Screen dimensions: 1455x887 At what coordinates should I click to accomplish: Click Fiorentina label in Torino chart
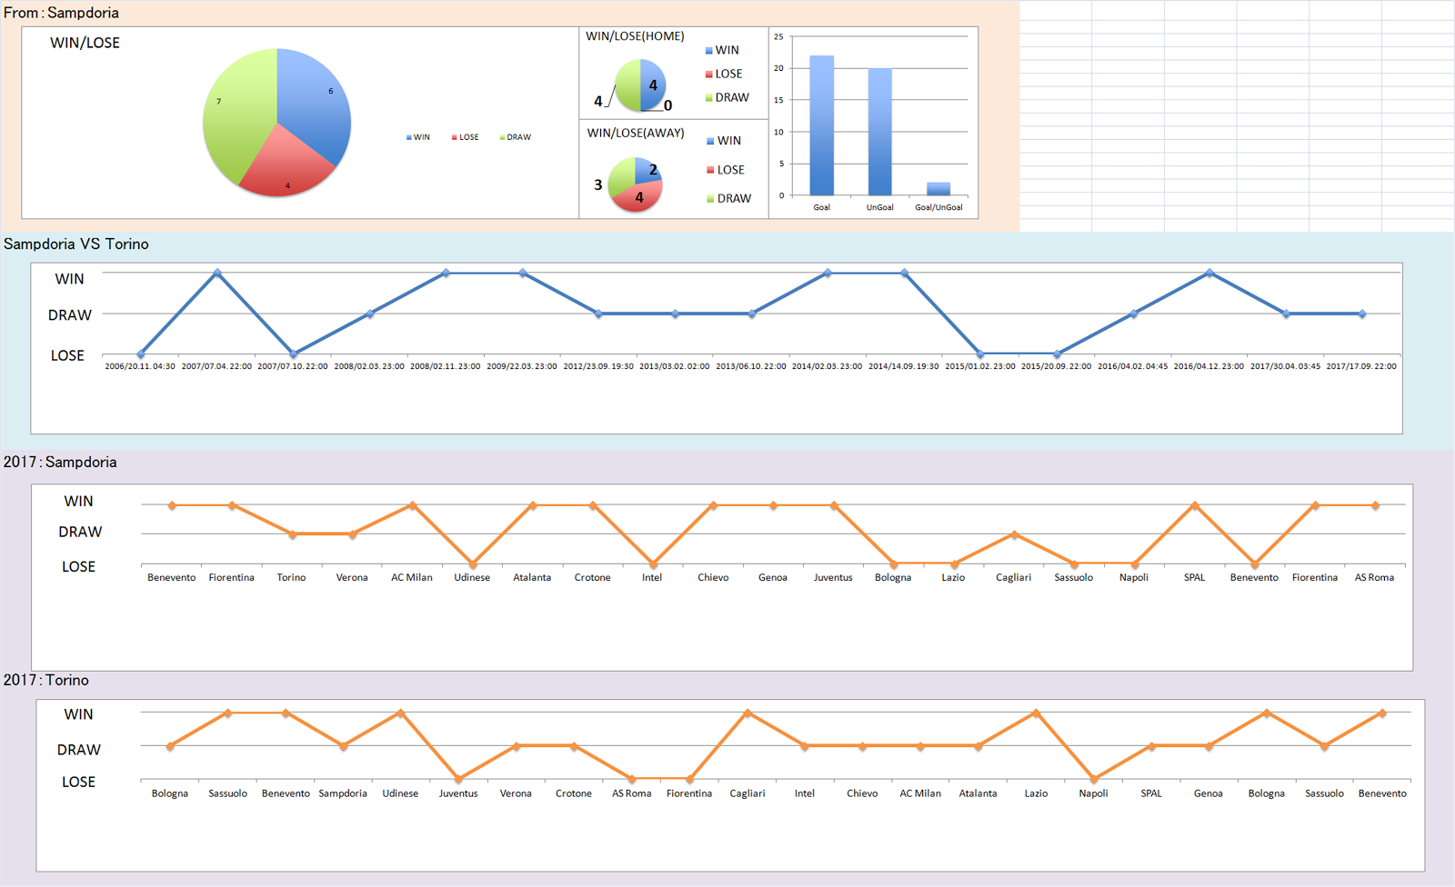[x=689, y=793]
